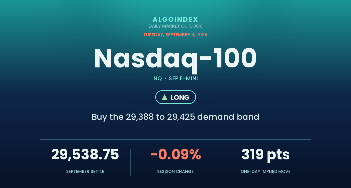Click the 29,538.75 settle value
Screen dimensions: 351x188
[85, 154]
